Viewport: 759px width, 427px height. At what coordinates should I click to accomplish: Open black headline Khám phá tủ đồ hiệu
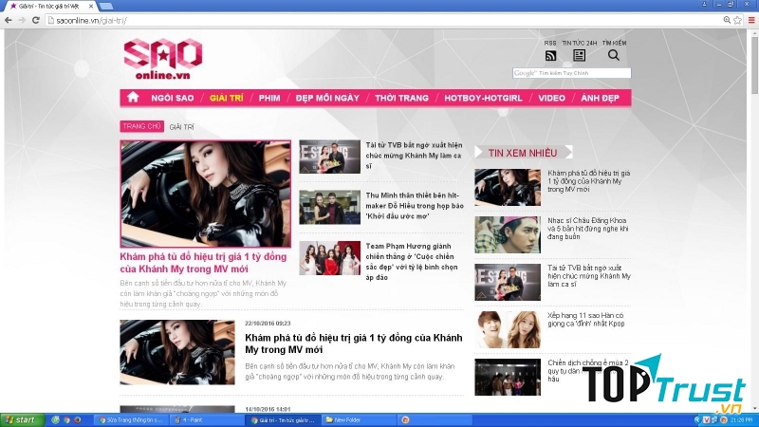click(354, 343)
